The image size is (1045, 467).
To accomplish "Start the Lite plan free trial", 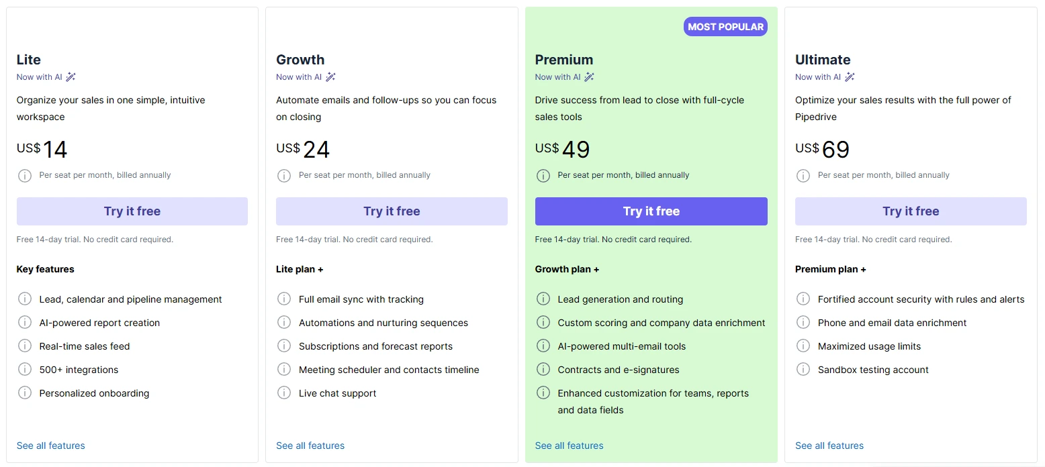I will pyautogui.click(x=132, y=211).
